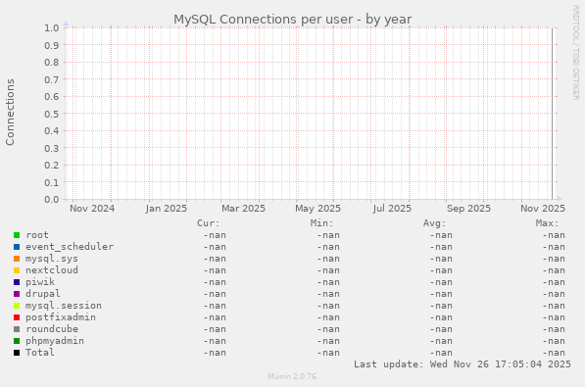The width and height of the screenshot is (585, 387).
Task: Click the blue event_scheduler legend swatch
Action: point(17,247)
